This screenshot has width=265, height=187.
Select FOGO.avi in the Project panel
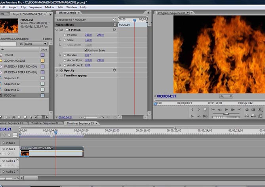click(x=10, y=95)
